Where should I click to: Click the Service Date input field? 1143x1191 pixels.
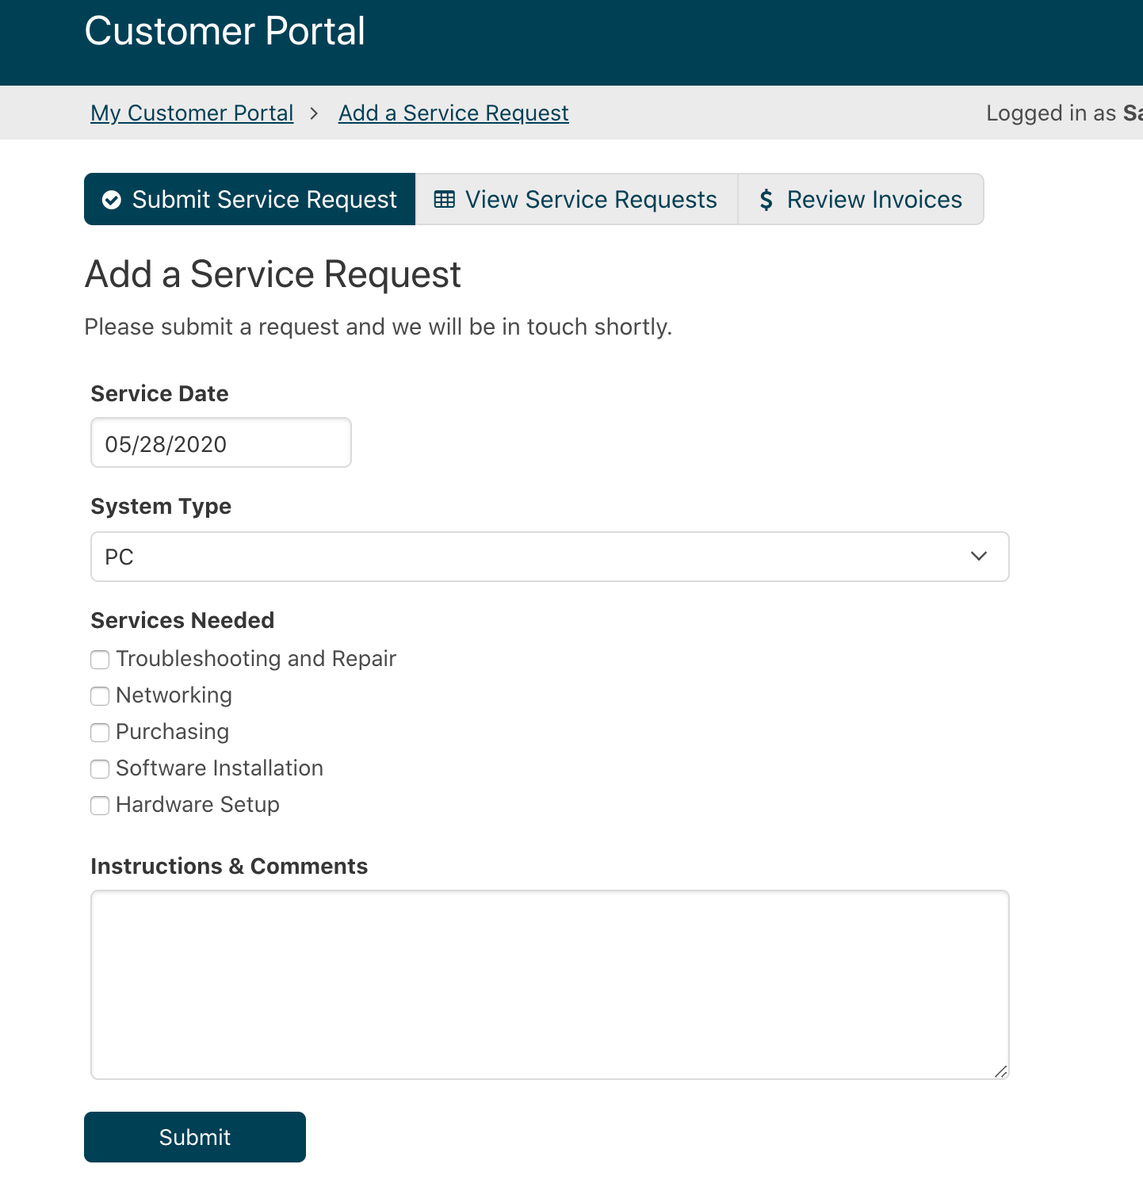coord(221,442)
